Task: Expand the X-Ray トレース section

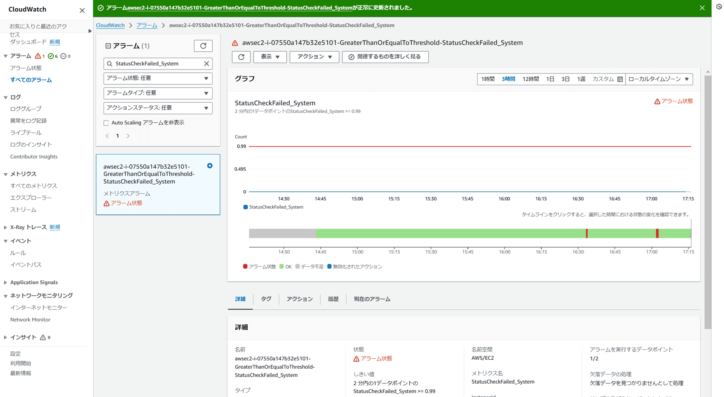Action: pyautogui.click(x=5, y=227)
